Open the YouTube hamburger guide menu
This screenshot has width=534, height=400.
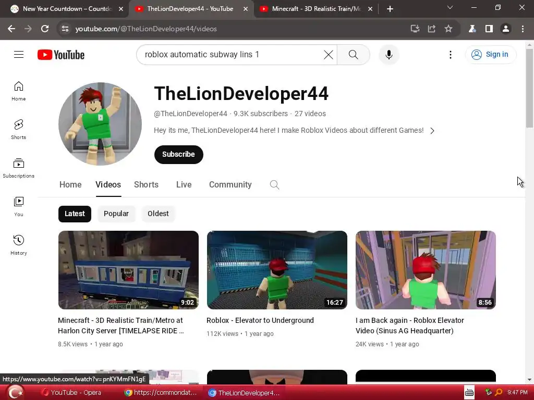click(x=19, y=54)
